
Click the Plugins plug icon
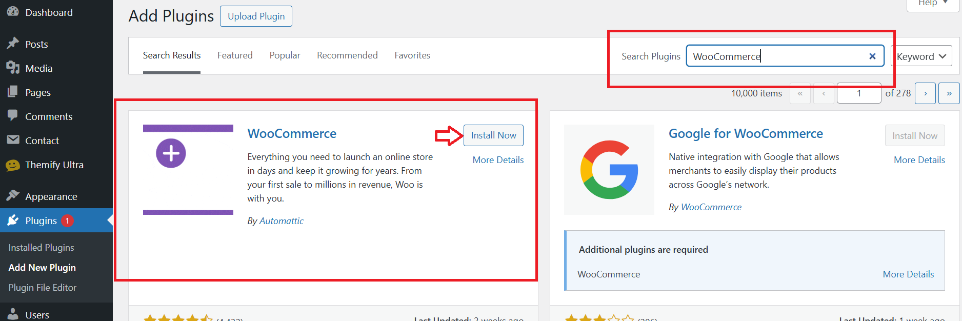(x=13, y=220)
